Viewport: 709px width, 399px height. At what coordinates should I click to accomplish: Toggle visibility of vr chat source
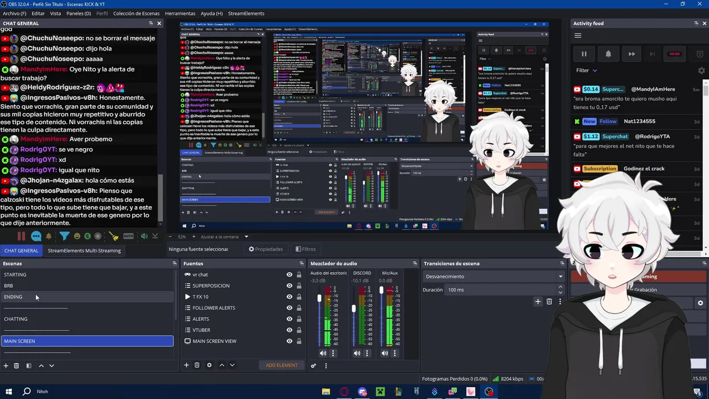coord(289,274)
